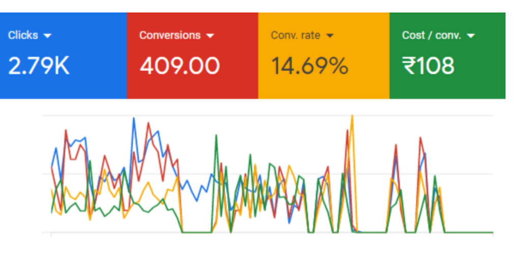Click the 2.79K clicks value
Viewport: 521px width, 278px height.
point(39,66)
